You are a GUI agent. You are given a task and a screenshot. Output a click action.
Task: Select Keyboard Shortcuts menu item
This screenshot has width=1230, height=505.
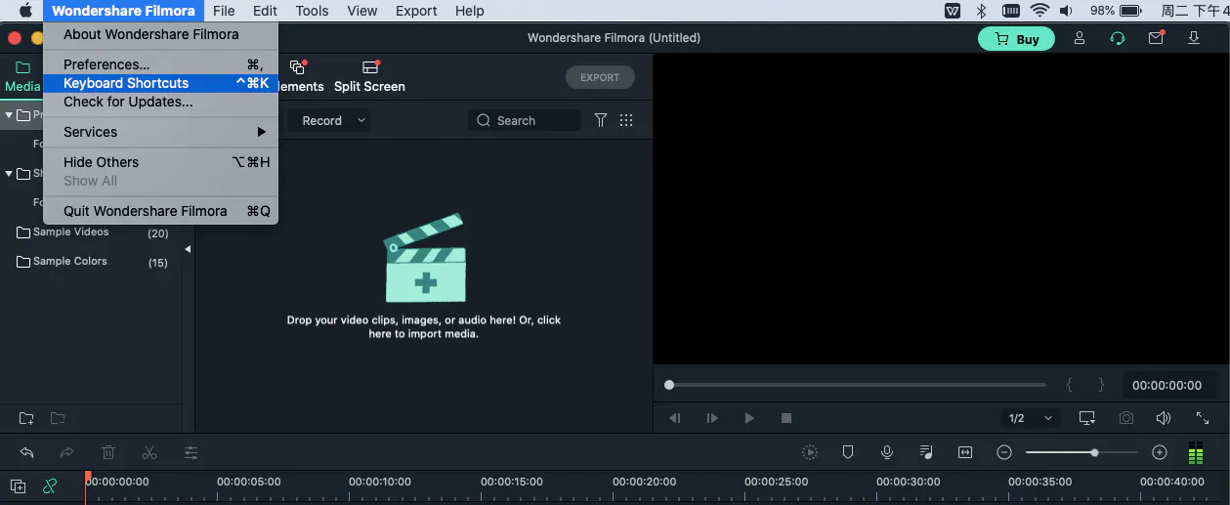(161, 83)
